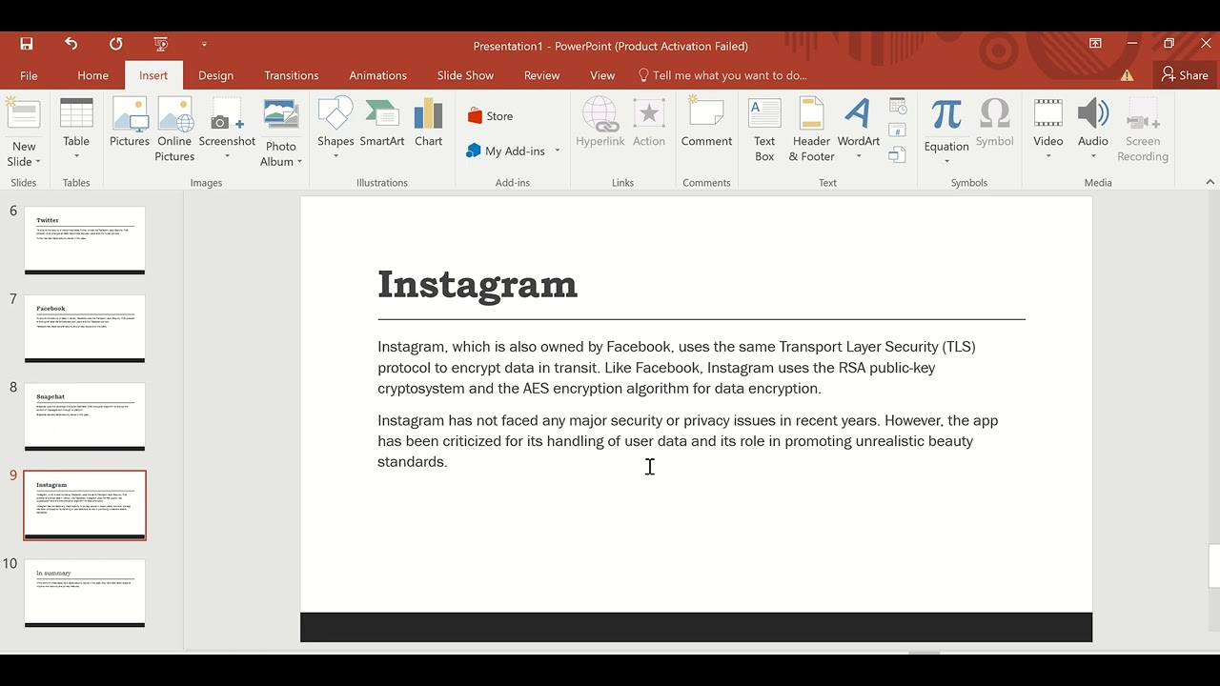Insert a Video
1220x686 pixels.
tap(1047, 129)
